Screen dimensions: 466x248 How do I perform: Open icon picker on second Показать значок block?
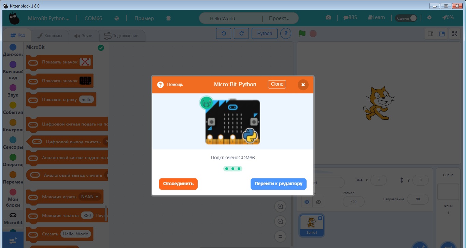85,81
